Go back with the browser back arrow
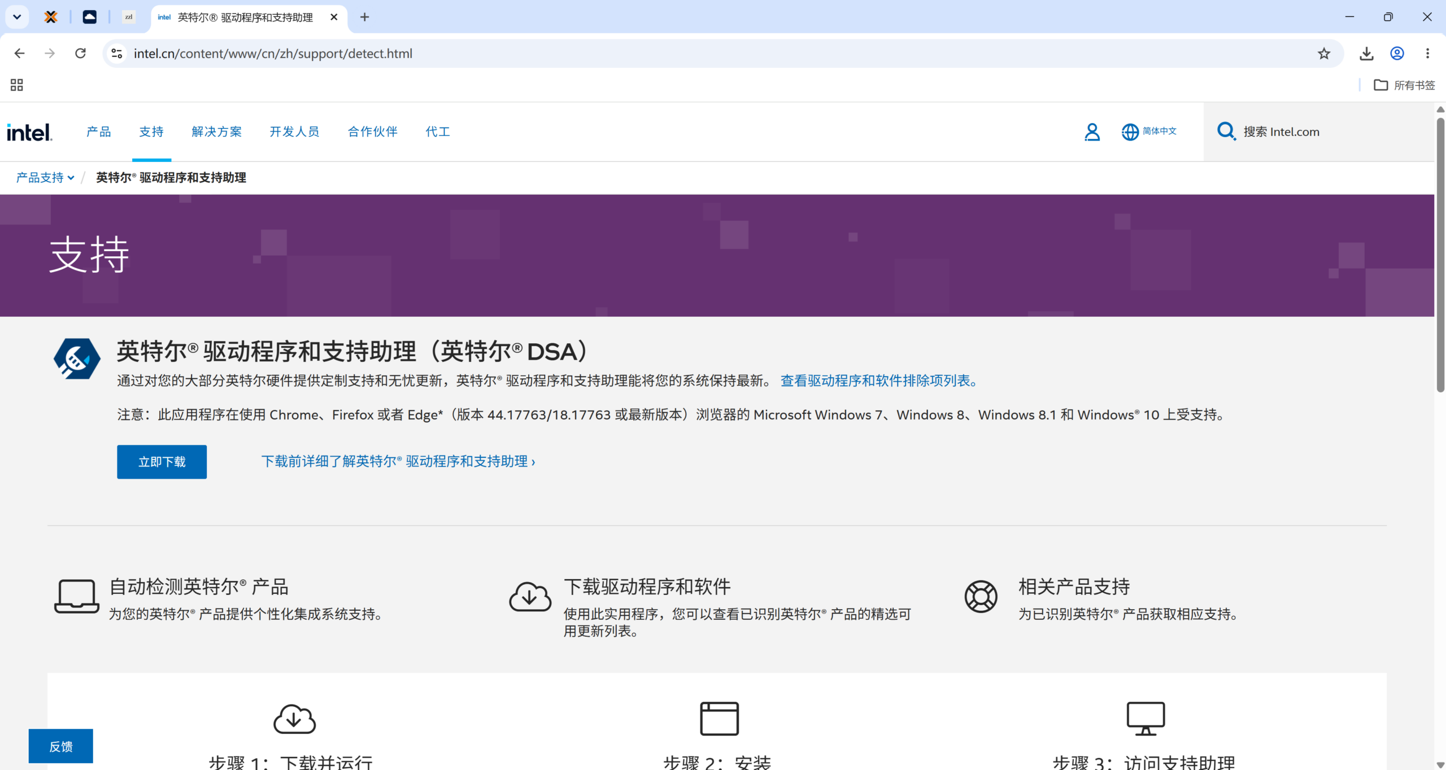1446x770 pixels. (x=19, y=53)
